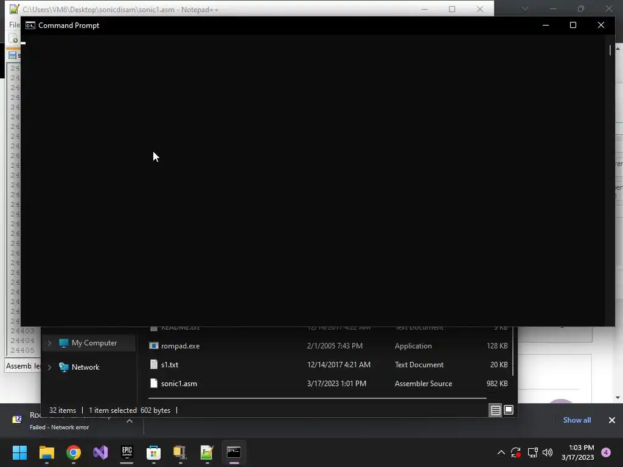The height and width of the screenshot is (467, 623).
Task: Open the Windows Start menu
Action: (x=19, y=452)
